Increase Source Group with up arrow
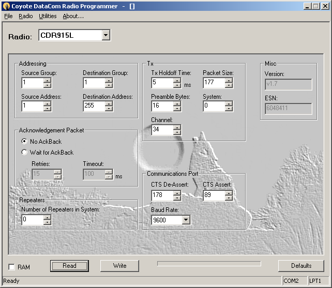The height and width of the screenshot is (288, 332). (47, 81)
